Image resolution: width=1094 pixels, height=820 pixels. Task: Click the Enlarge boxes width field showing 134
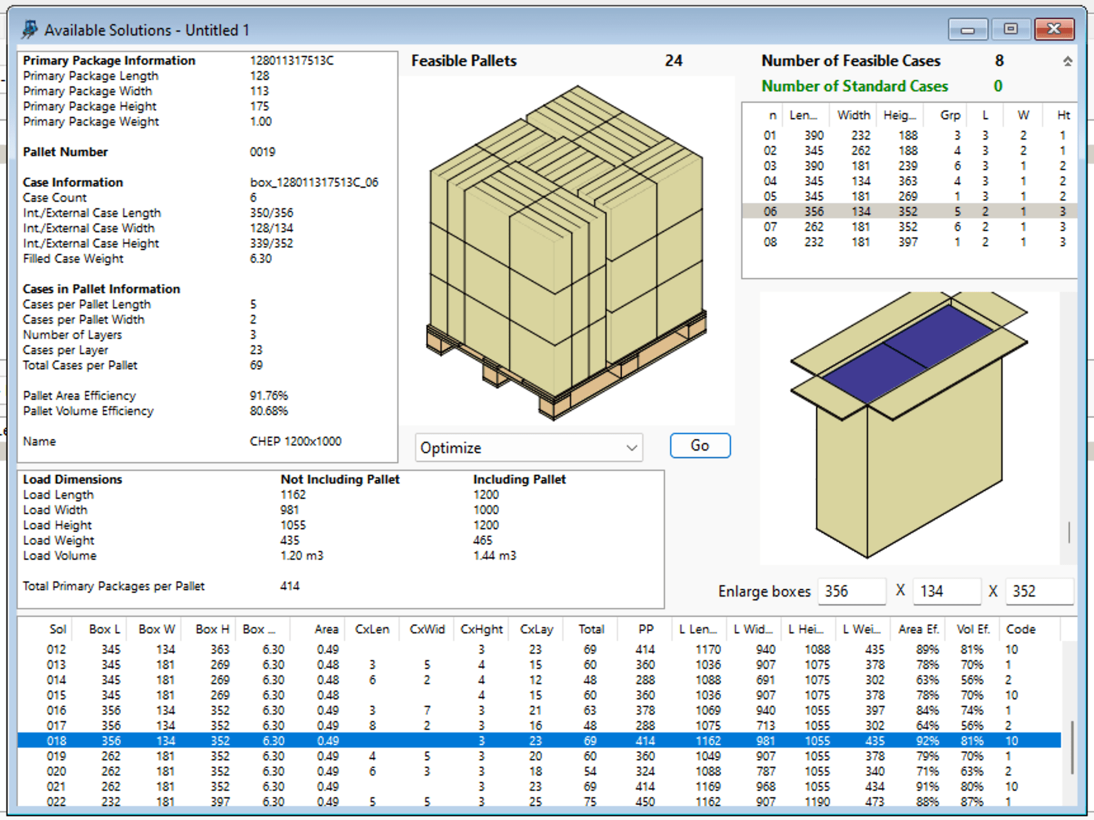[x=947, y=591]
